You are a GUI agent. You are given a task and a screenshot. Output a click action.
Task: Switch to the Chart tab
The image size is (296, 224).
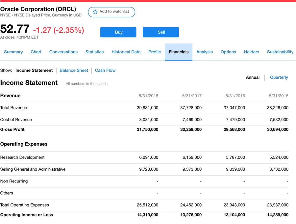[36, 52]
